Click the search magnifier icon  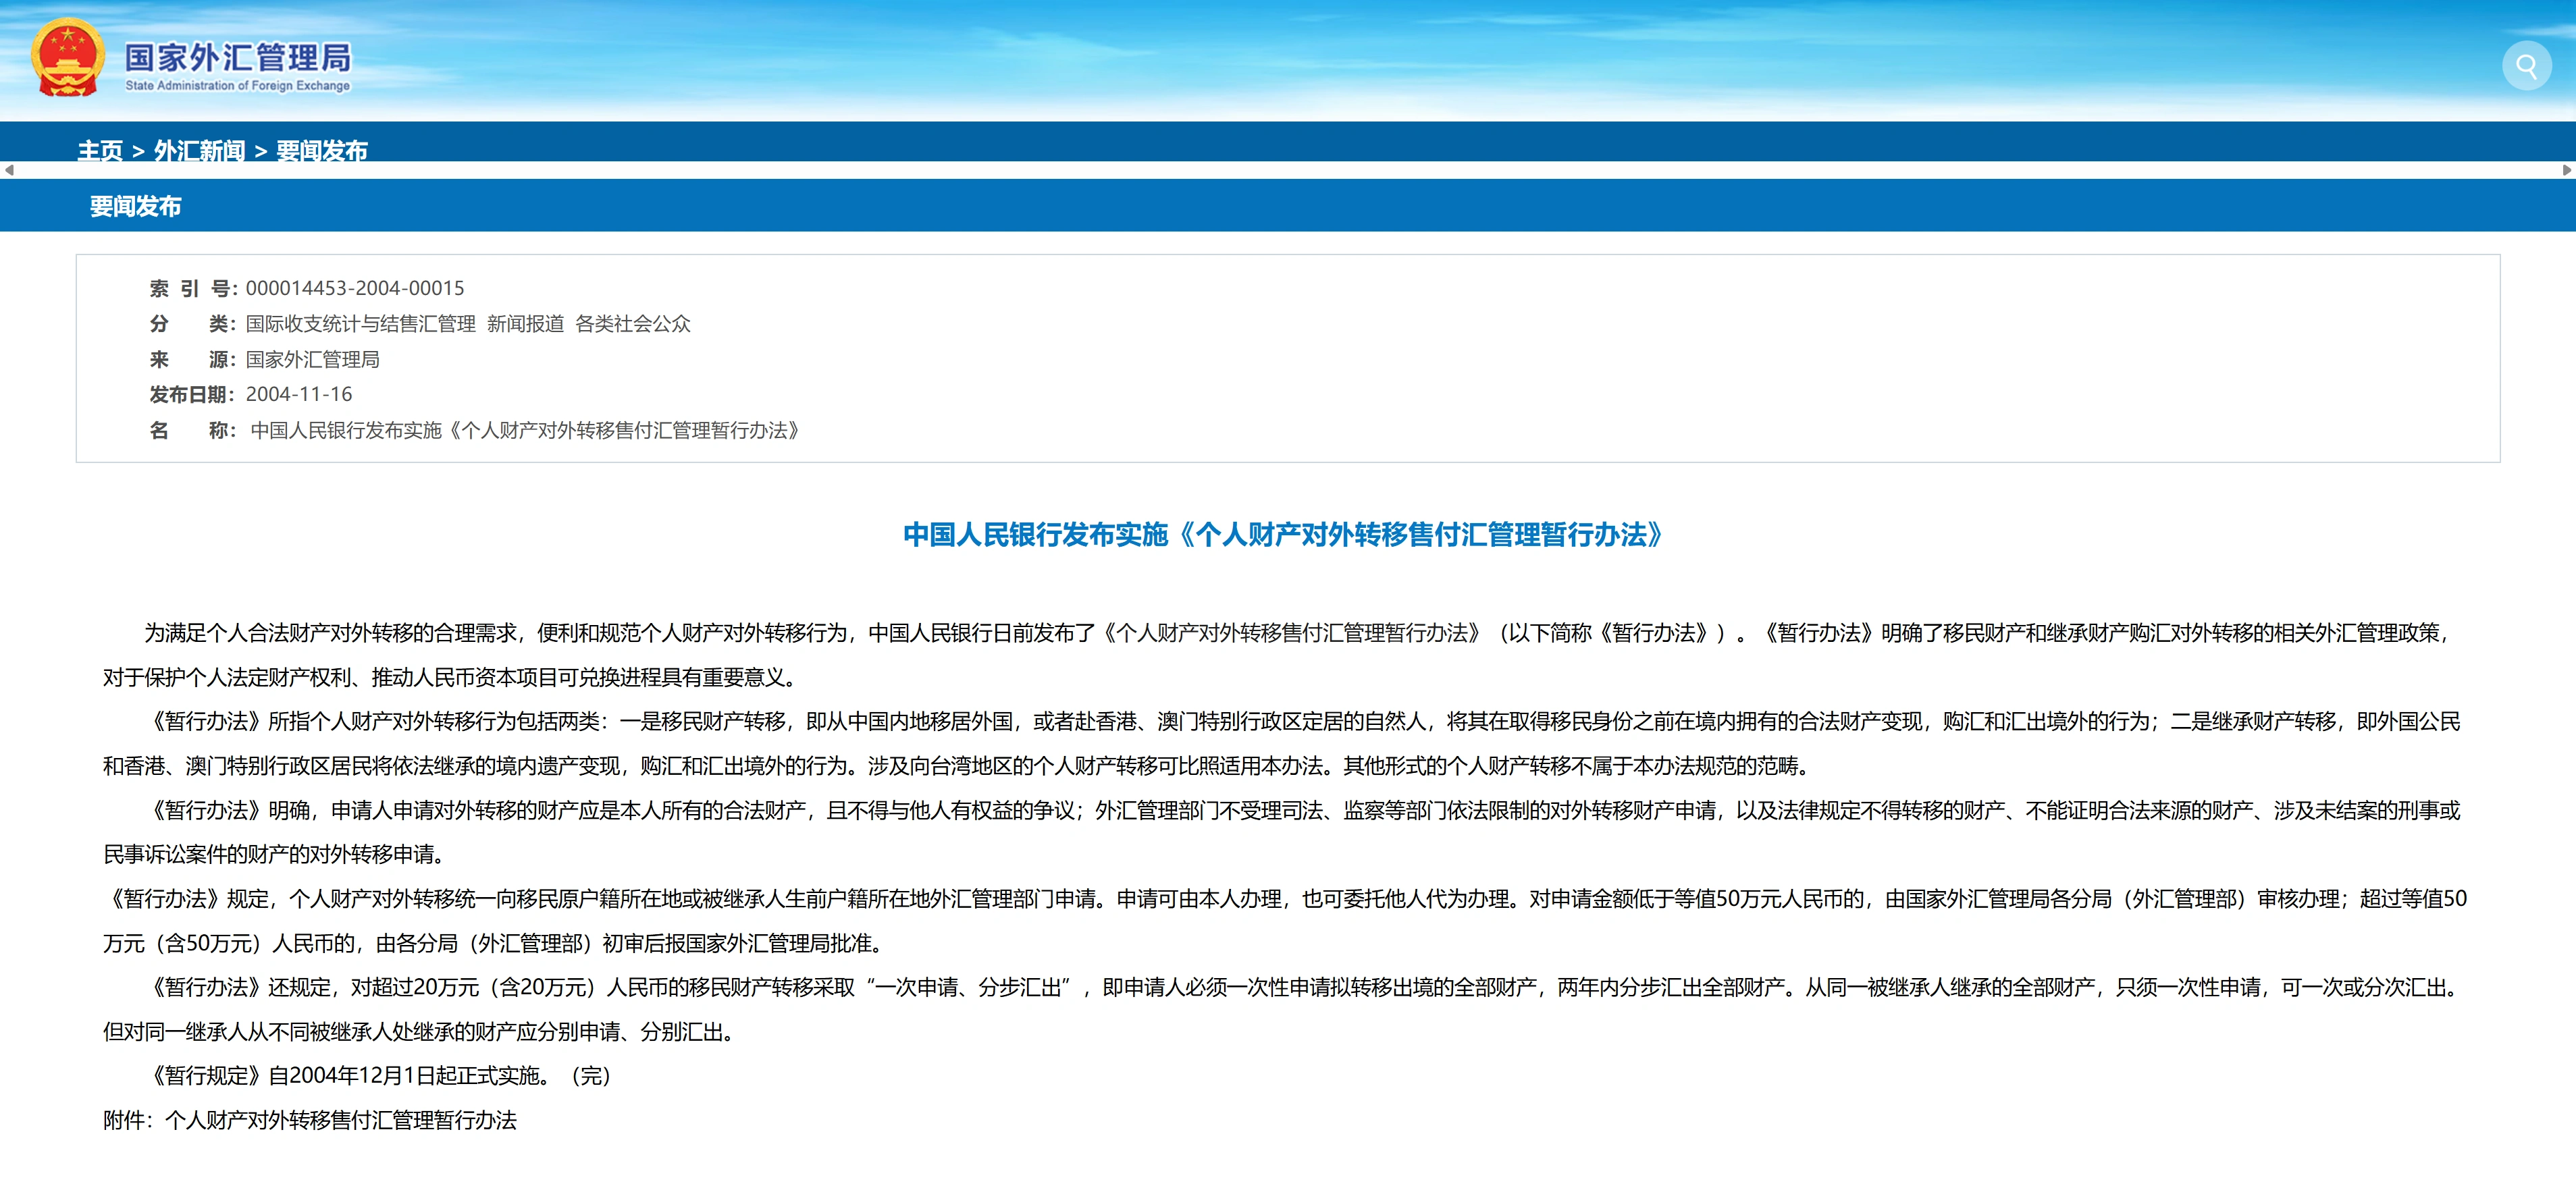tap(2527, 67)
